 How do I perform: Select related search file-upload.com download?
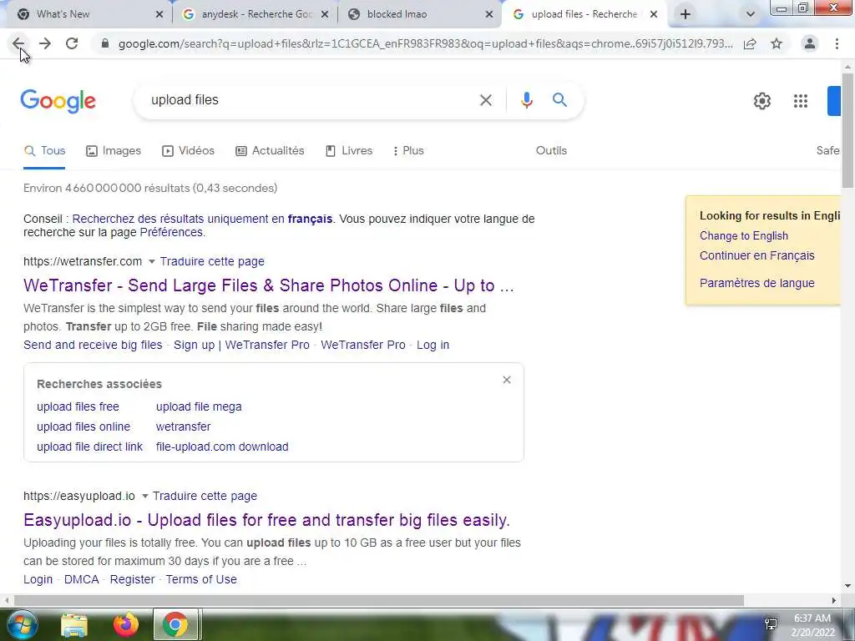coord(222,447)
